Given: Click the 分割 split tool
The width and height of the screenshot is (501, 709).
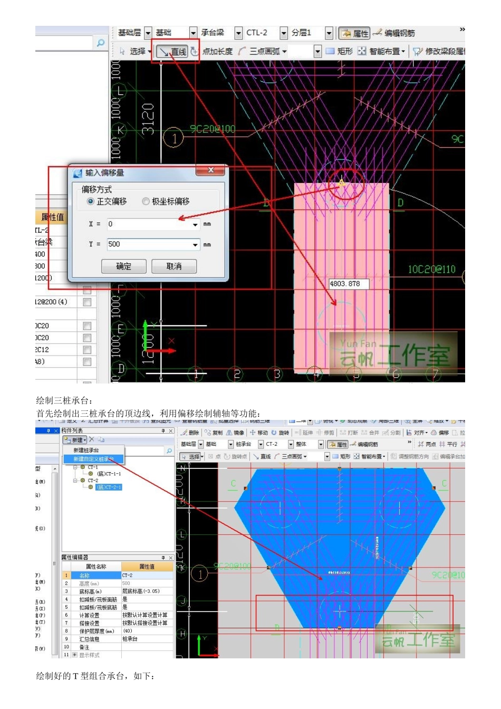Looking at the screenshot, I should point(392,433).
